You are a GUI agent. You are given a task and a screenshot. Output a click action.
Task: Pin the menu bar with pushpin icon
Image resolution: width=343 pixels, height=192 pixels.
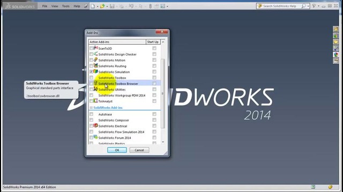[x=86, y=6]
